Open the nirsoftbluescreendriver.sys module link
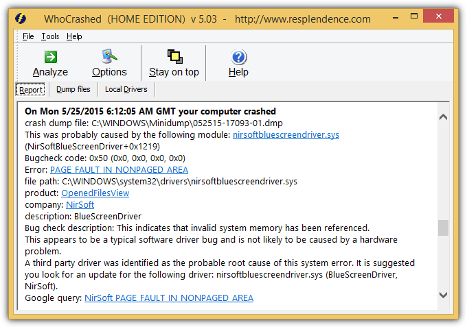This screenshot has width=467, height=327. 286,134
